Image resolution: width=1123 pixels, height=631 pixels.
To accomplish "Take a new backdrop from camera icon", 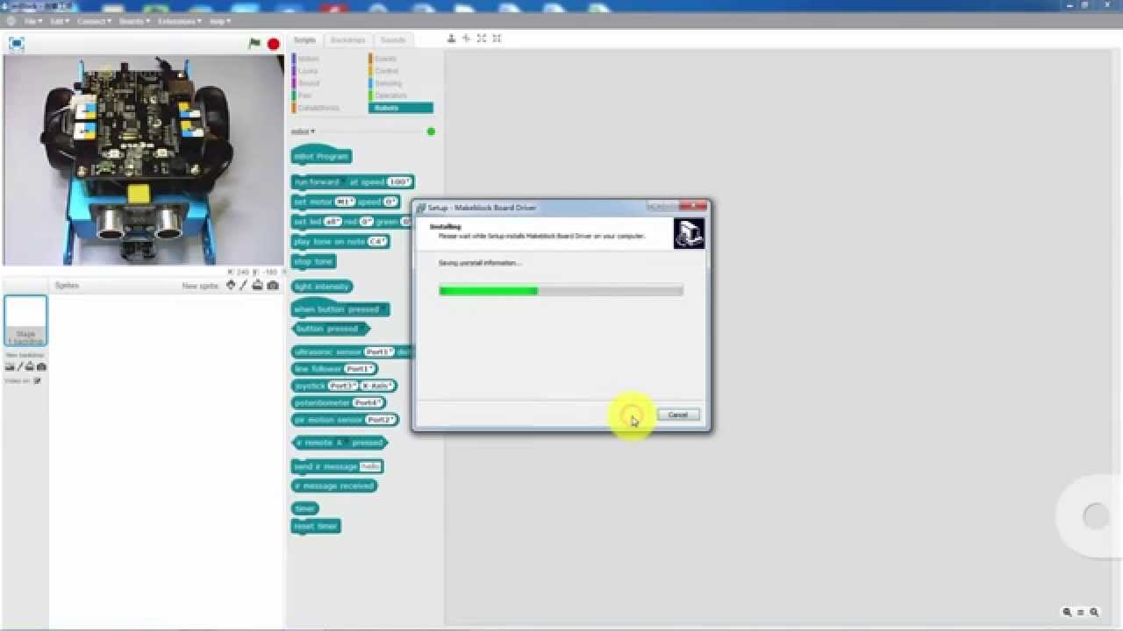I will tap(41, 366).
